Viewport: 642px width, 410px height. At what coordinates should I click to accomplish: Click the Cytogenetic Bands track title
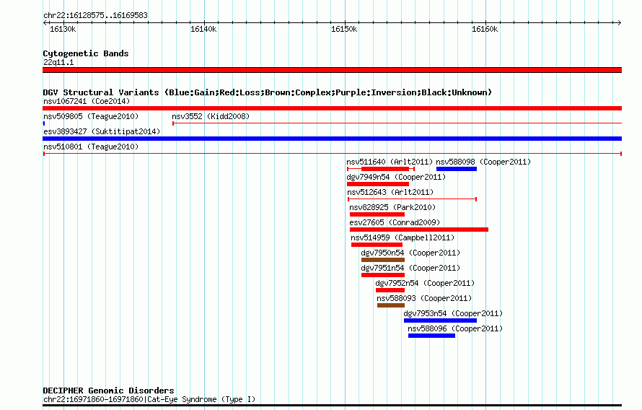pyautogui.click(x=86, y=53)
